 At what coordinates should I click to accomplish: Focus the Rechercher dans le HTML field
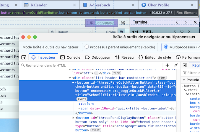92,65
